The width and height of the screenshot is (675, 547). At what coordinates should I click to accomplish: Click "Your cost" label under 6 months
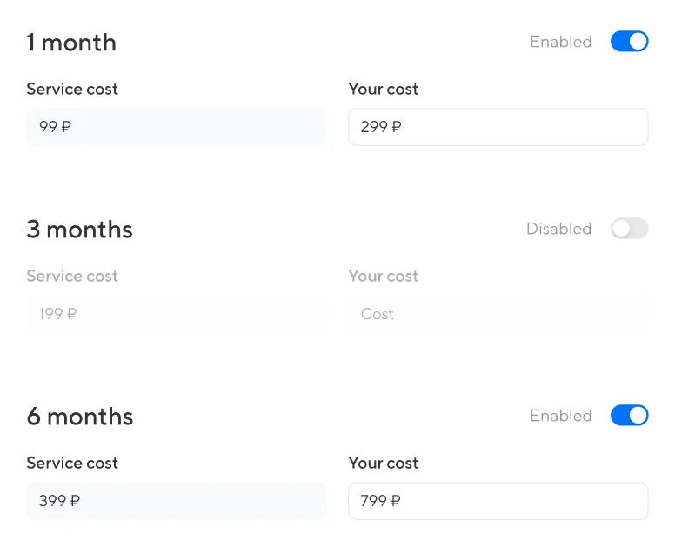pos(383,463)
